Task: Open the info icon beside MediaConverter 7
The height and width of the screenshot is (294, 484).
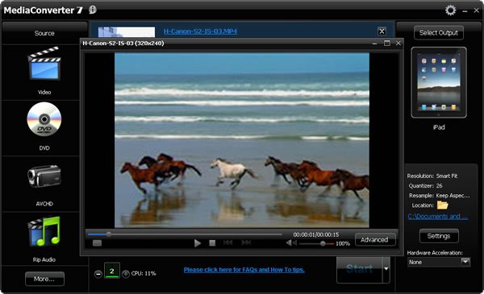Action: [x=93, y=10]
